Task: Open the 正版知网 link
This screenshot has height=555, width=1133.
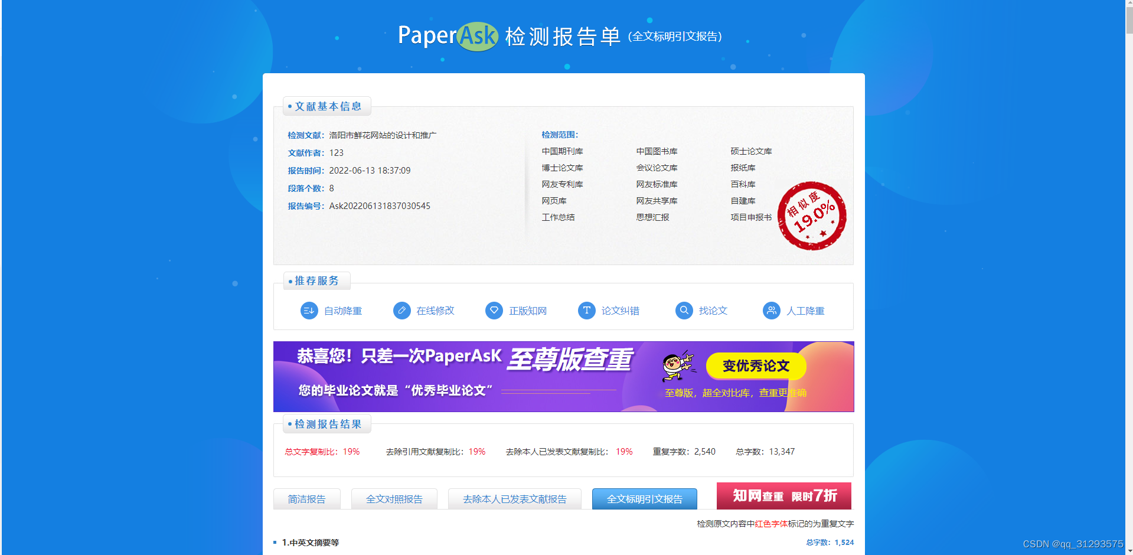Action: pyautogui.click(x=528, y=311)
